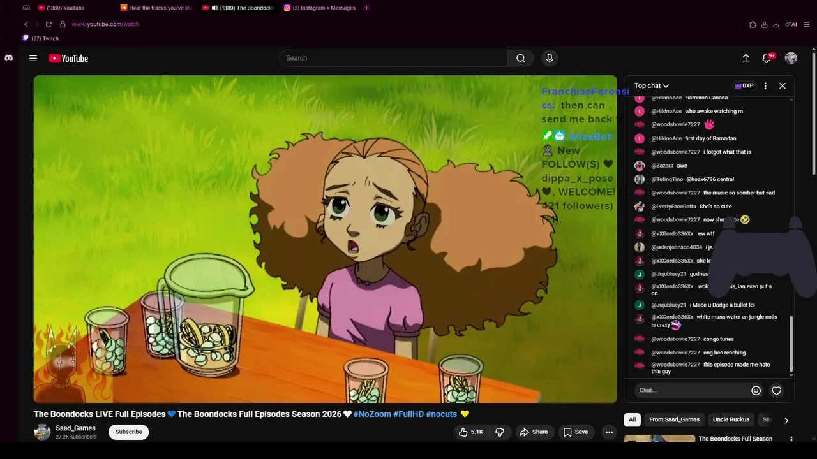
Task: Switch to Instagram Messages tab
Action: 320,8
